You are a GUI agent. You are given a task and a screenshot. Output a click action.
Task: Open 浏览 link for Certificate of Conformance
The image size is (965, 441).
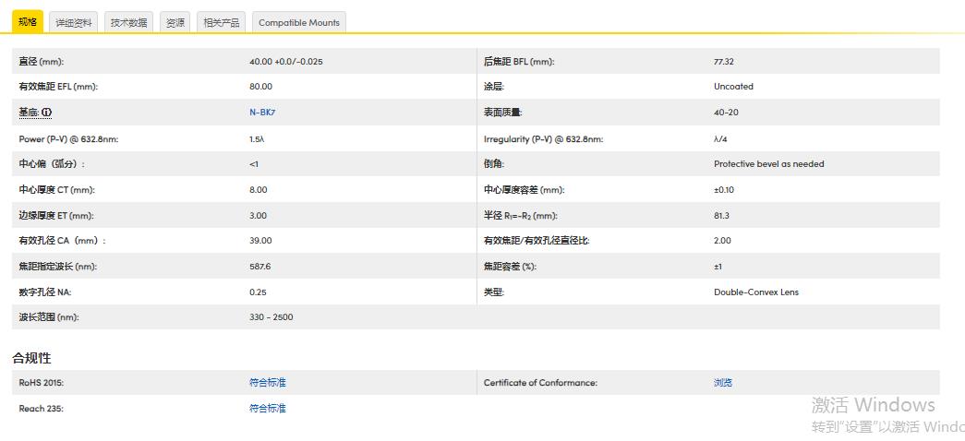pyautogui.click(x=723, y=383)
